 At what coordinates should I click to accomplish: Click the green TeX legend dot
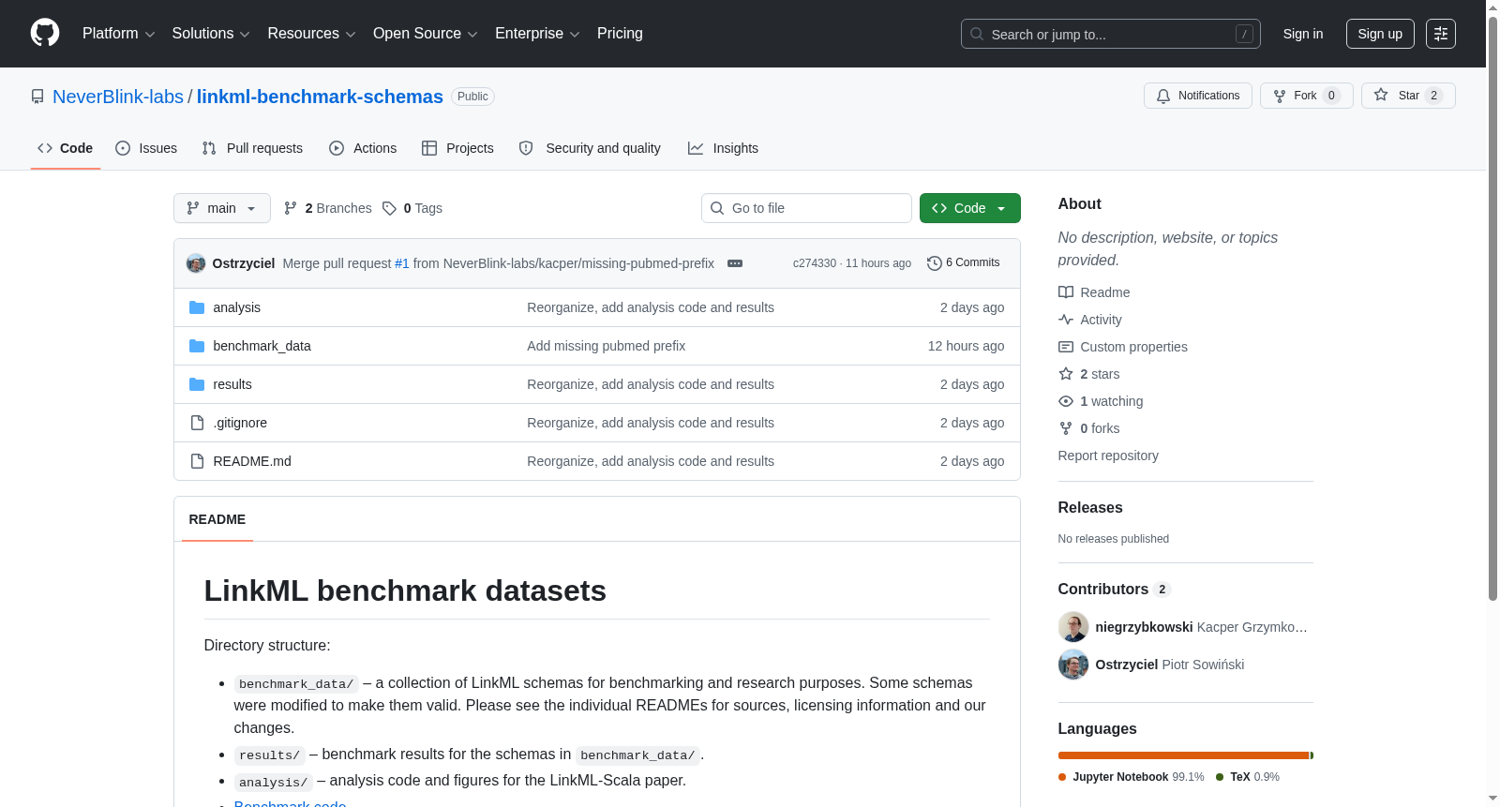(1220, 777)
